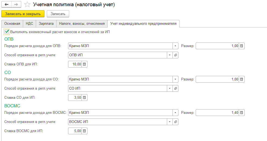
Task: Switch to the НДС tab
Action: click(29, 24)
